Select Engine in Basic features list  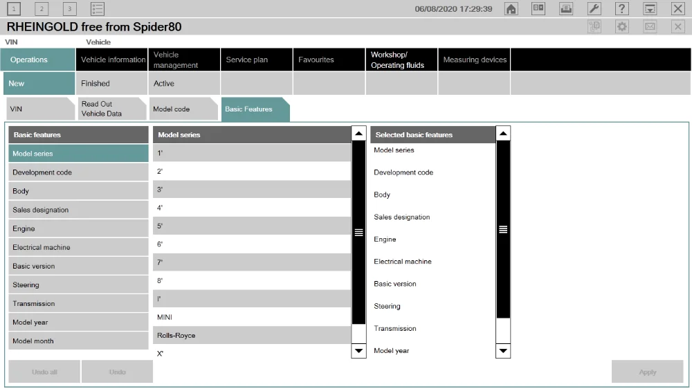tap(79, 228)
